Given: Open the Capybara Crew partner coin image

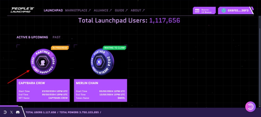Looking at the screenshot, I should (x=43, y=62).
